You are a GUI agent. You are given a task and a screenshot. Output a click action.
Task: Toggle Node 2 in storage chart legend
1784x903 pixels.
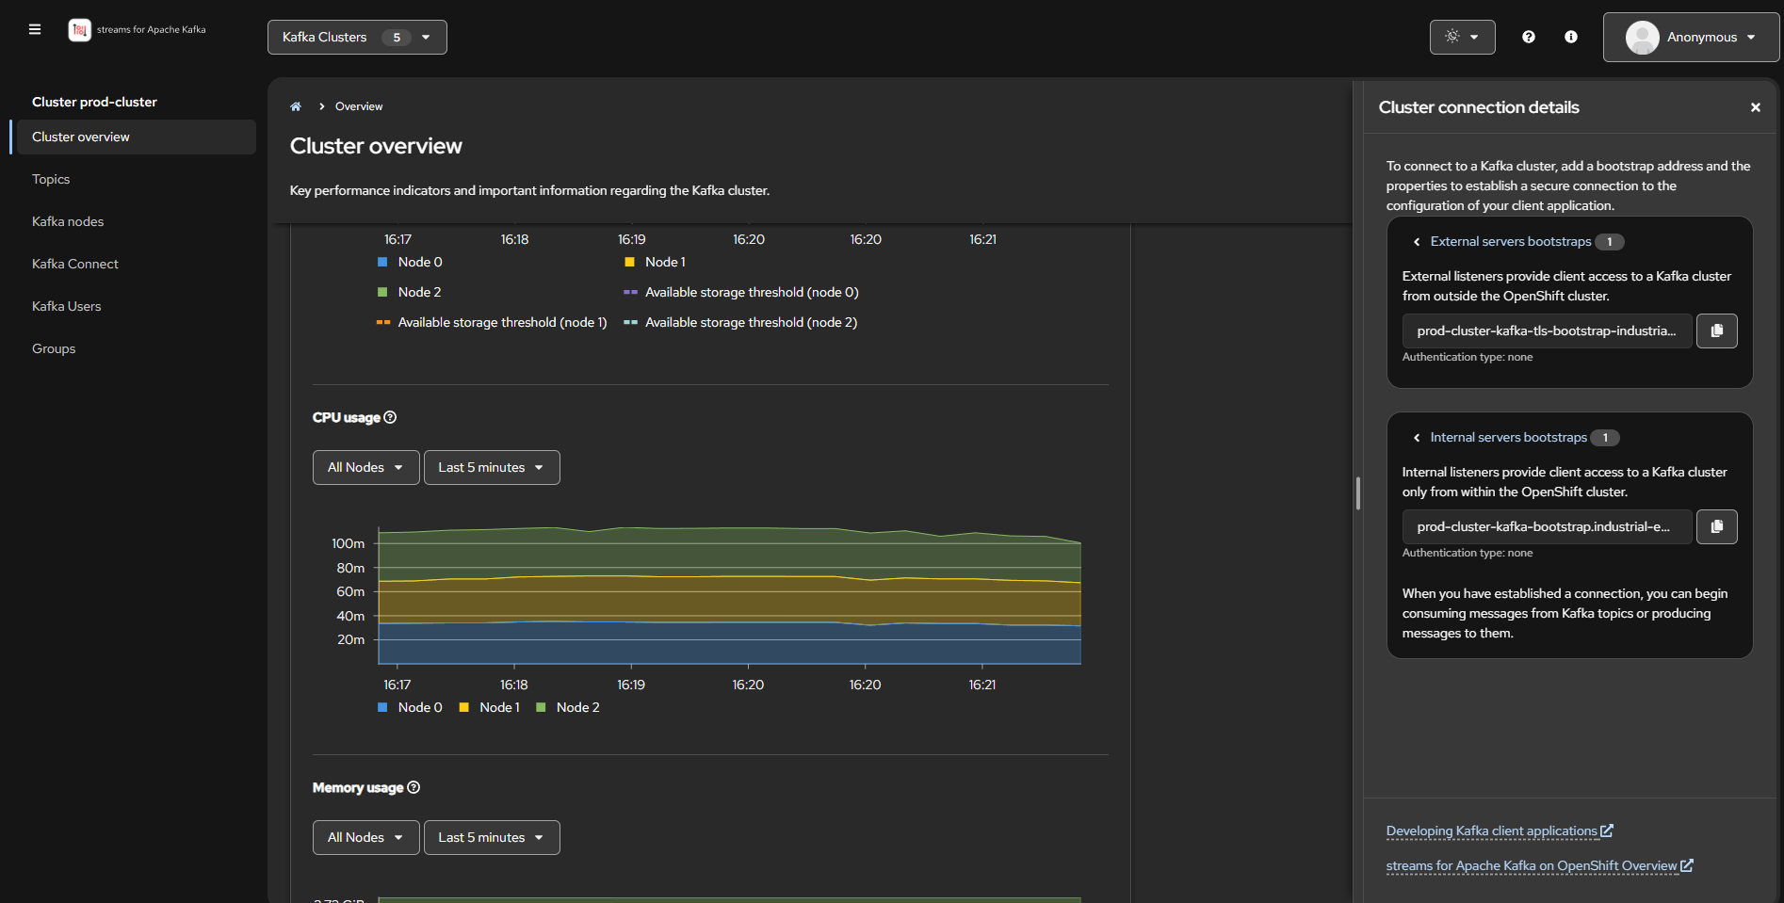(410, 292)
